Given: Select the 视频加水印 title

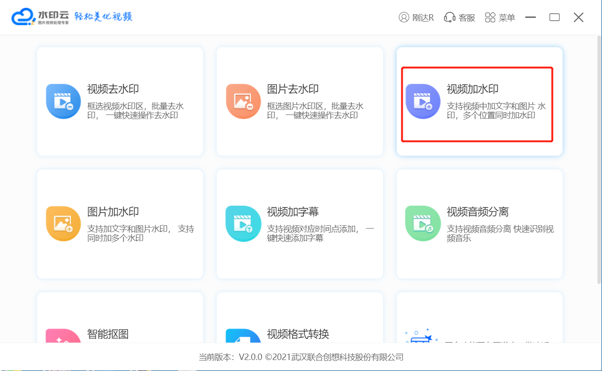Looking at the screenshot, I should (x=472, y=89).
